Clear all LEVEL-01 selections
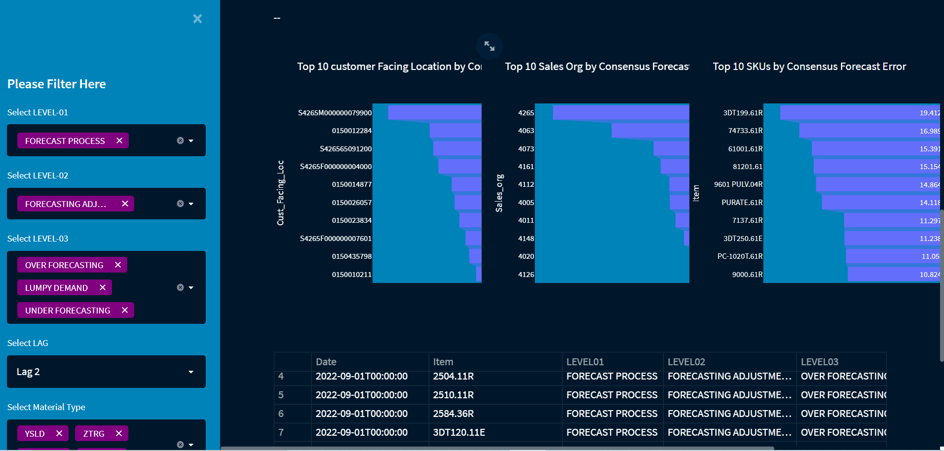 tap(180, 140)
